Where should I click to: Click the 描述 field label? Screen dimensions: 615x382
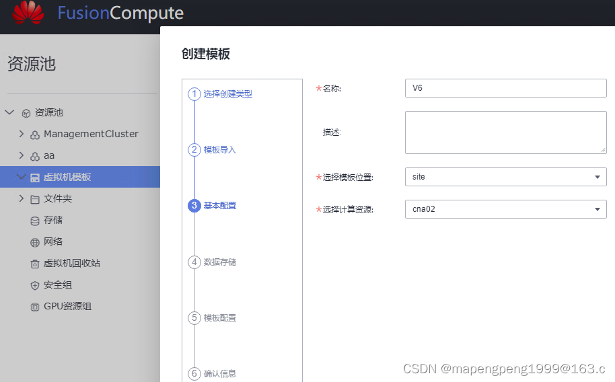(332, 132)
